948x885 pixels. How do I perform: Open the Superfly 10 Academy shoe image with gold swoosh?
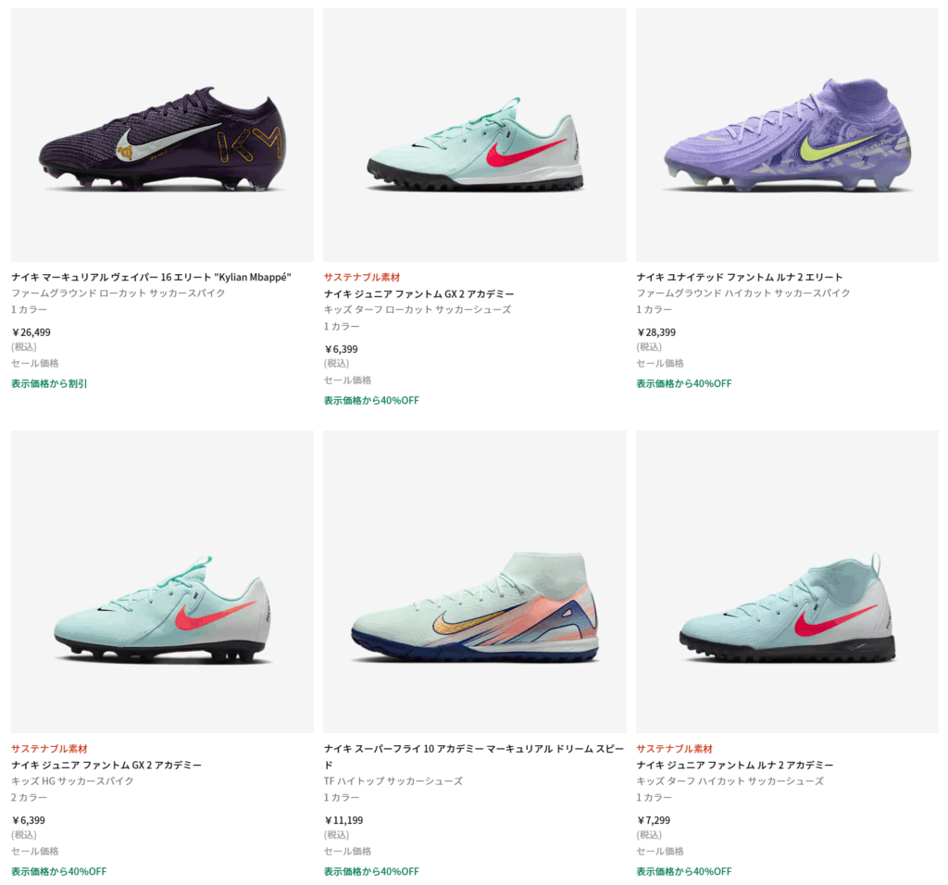[x=475, y=581]
